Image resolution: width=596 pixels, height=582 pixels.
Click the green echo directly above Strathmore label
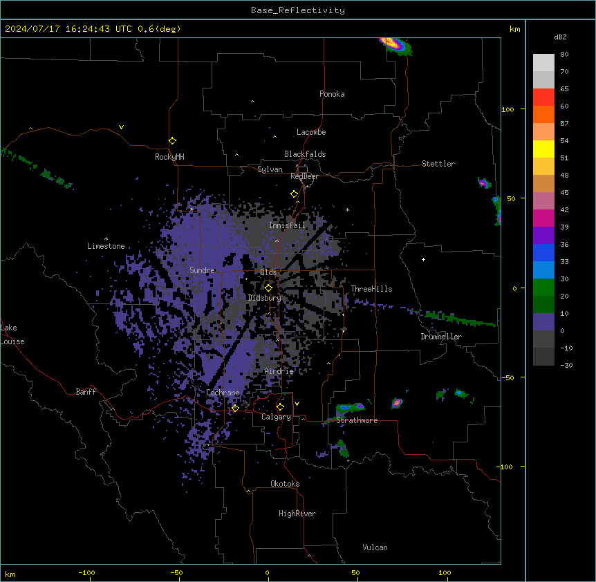coord(349,409)
